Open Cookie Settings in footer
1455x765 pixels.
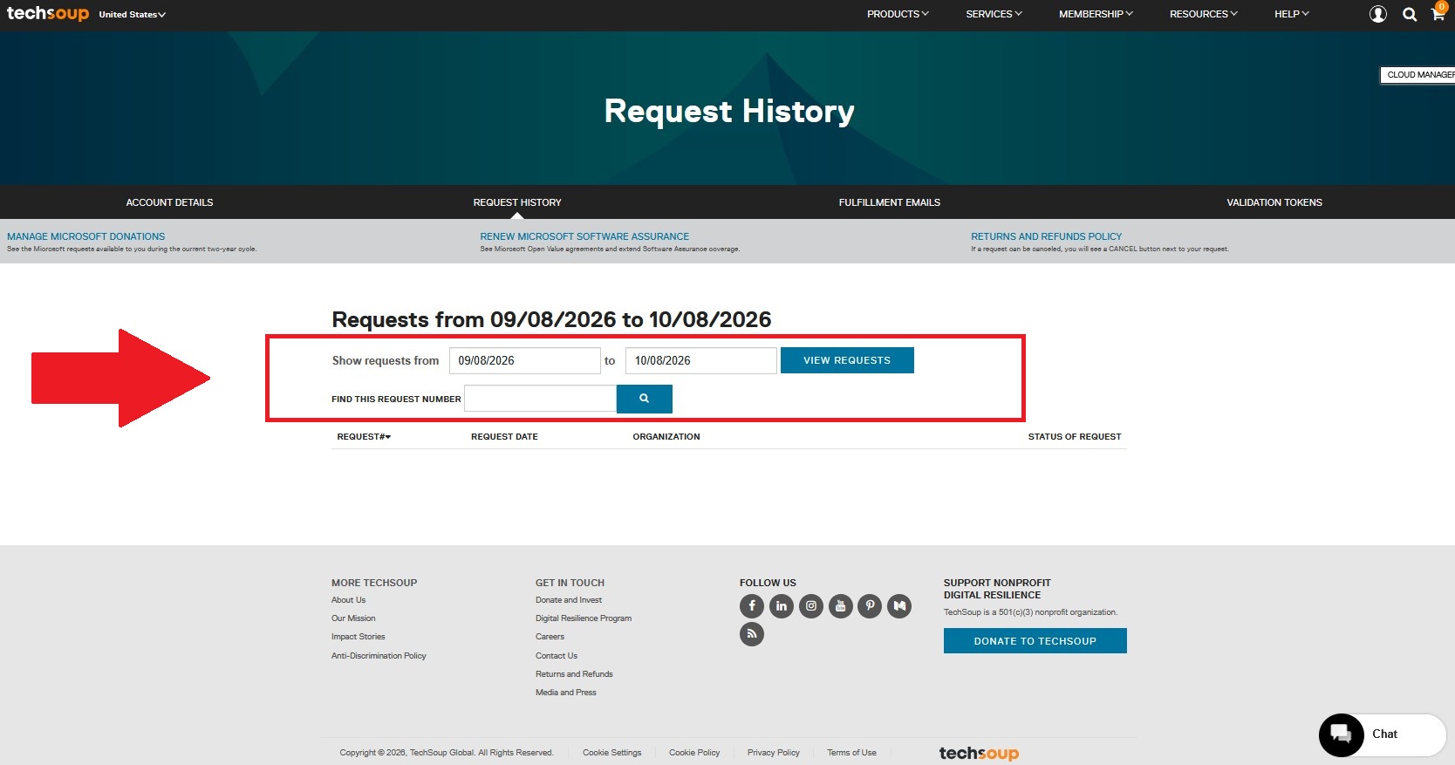tap(611, 753)
